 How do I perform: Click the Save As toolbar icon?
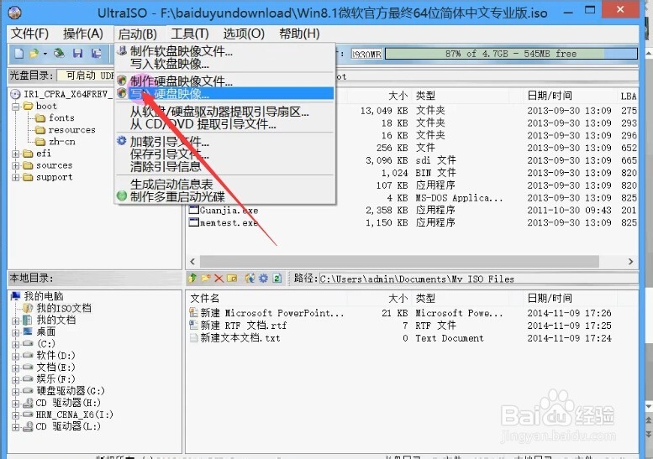pyautogui.click(x=97, y=53)
